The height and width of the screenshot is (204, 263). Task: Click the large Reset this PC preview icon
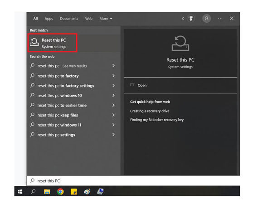click(180, 43)
